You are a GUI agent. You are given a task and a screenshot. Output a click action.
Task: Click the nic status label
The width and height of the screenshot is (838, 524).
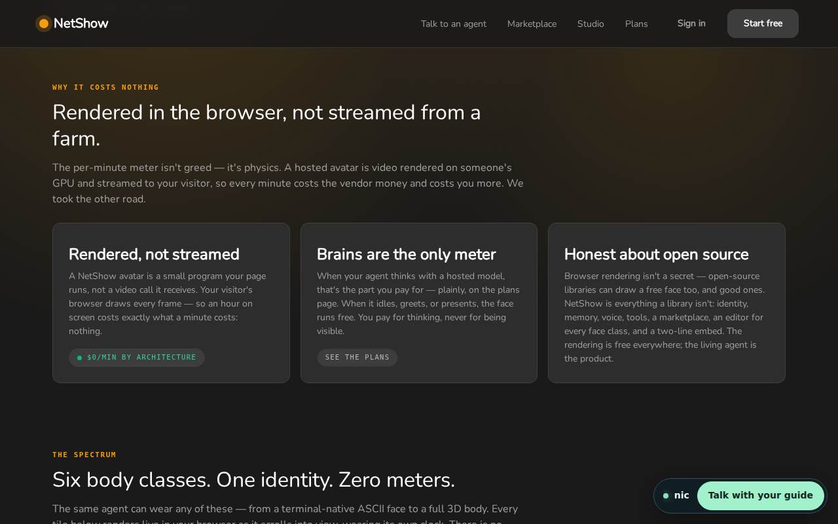pos(682,495)
